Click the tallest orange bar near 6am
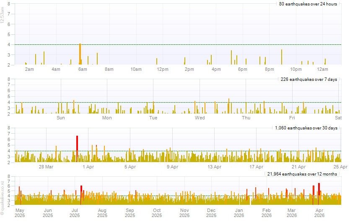The image size is (350, 222). 80,54
